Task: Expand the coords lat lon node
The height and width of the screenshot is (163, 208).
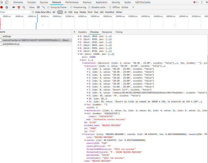Action: click(x=85, y=140)
